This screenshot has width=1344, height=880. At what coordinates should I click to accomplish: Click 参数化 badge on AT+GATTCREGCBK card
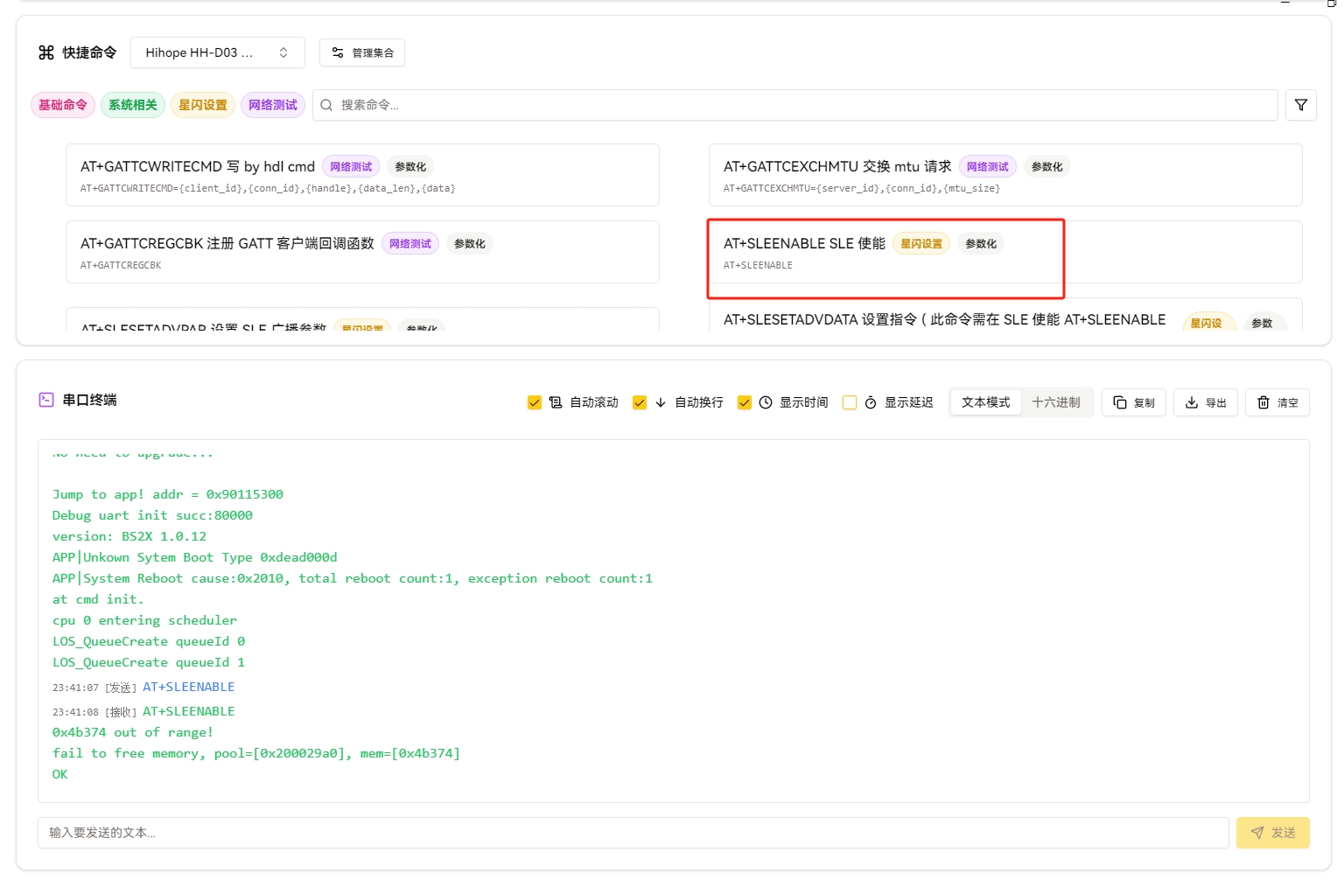470,244
